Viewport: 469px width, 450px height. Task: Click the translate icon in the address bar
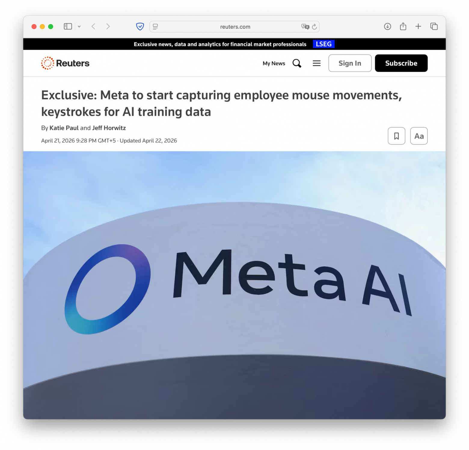(x=305, y=26)
